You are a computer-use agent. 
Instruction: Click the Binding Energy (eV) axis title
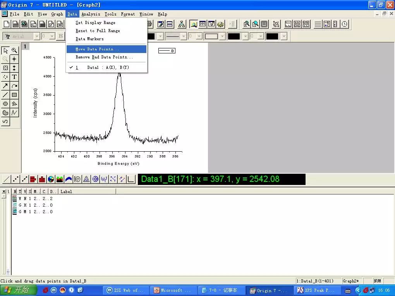point(118,164)
